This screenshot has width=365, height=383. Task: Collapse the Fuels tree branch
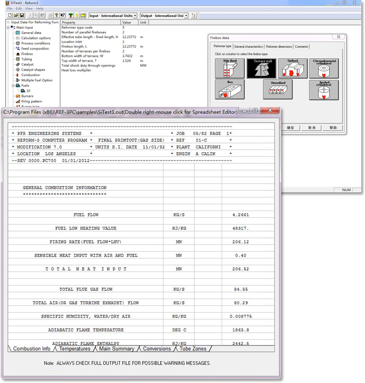click(x=14, y=86)
